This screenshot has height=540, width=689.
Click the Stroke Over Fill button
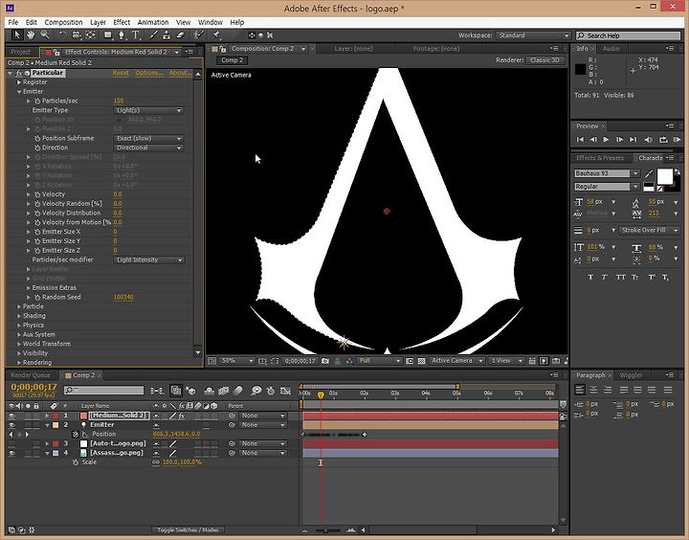649,231
